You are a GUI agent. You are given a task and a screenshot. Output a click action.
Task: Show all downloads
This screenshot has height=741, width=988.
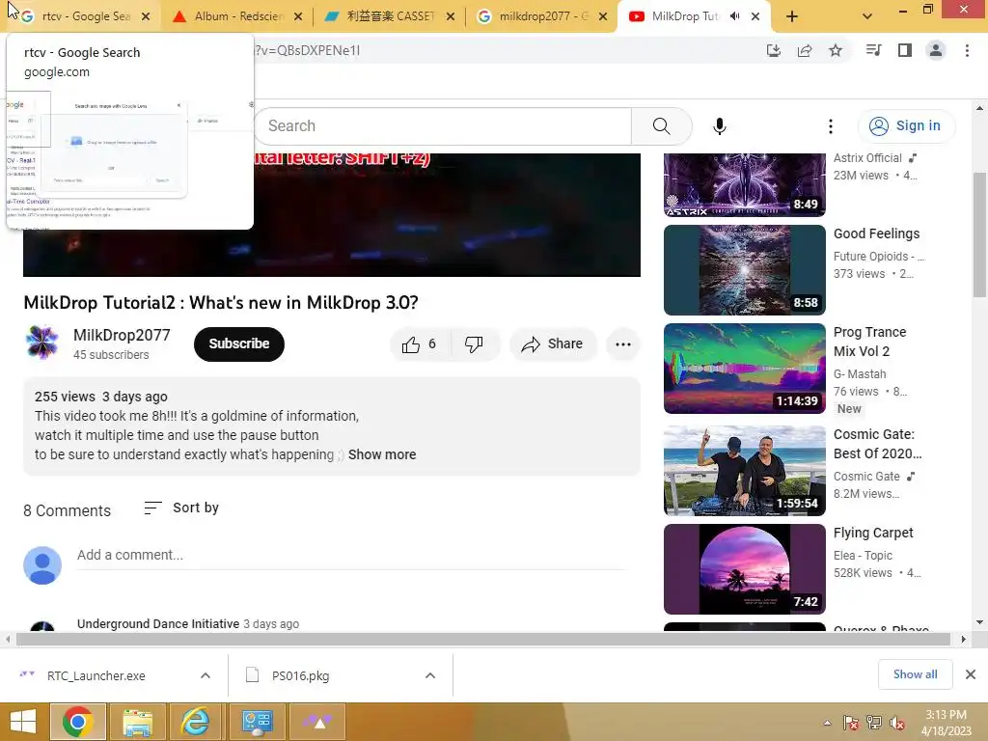(915, 674)
